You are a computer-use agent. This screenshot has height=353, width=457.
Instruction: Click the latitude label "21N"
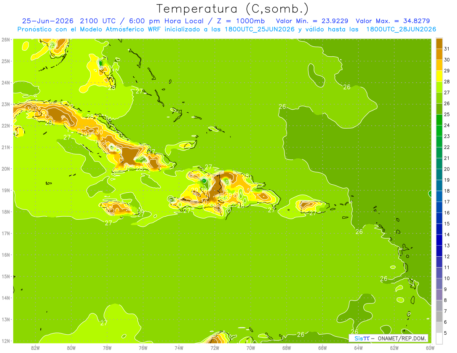point(6,147)
